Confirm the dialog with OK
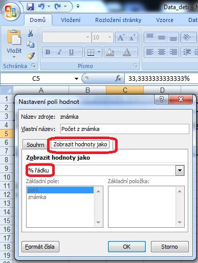Screen dimensions: 198x263 [127, 247]
